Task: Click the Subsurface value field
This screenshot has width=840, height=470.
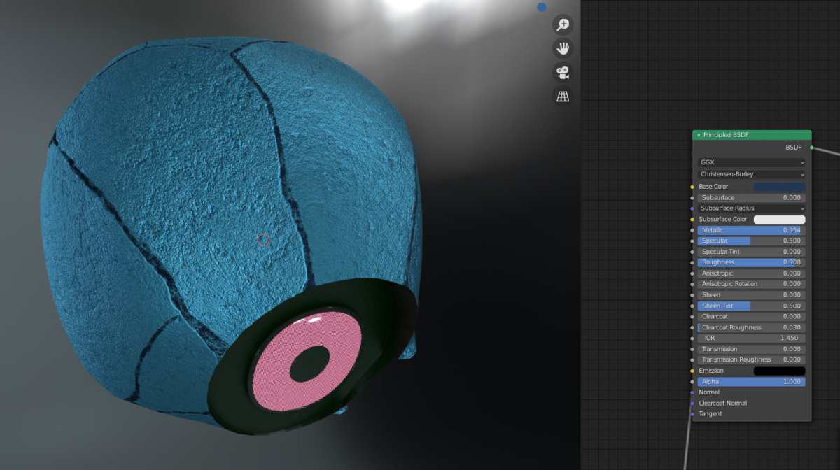Action: 752,198
